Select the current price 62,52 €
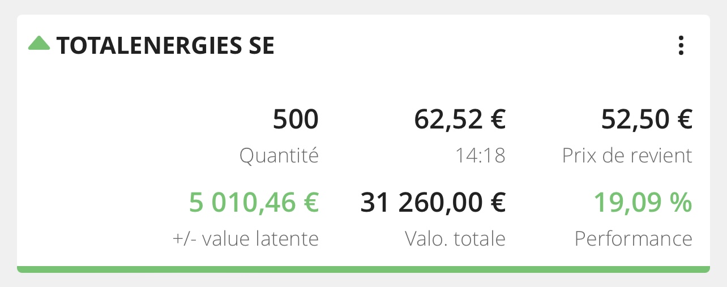The width and height of the screenshot is (727, 287). click(460, 120)
